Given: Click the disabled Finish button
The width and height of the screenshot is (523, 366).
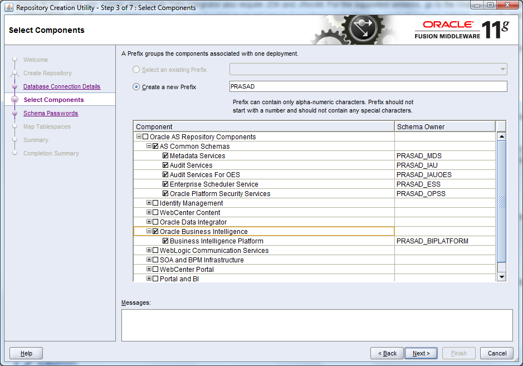Looking at the screenshot, I should click(x=458, y=353).
